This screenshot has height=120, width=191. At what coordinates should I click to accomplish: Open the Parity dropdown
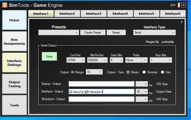(136, 60)
